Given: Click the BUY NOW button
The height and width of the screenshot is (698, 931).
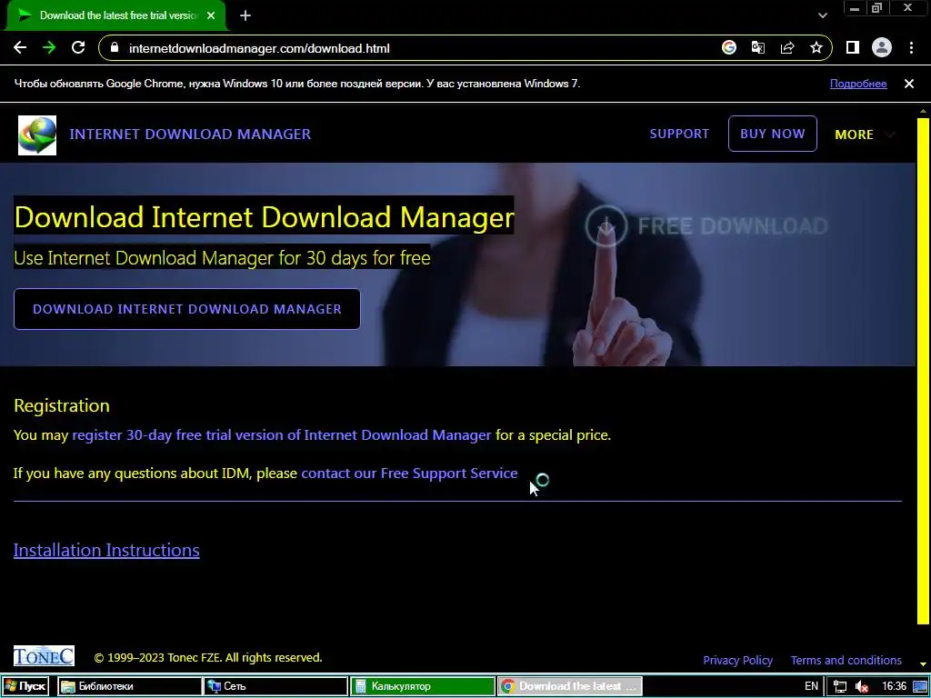Looking at the screenshot, I should pos(773,134).
